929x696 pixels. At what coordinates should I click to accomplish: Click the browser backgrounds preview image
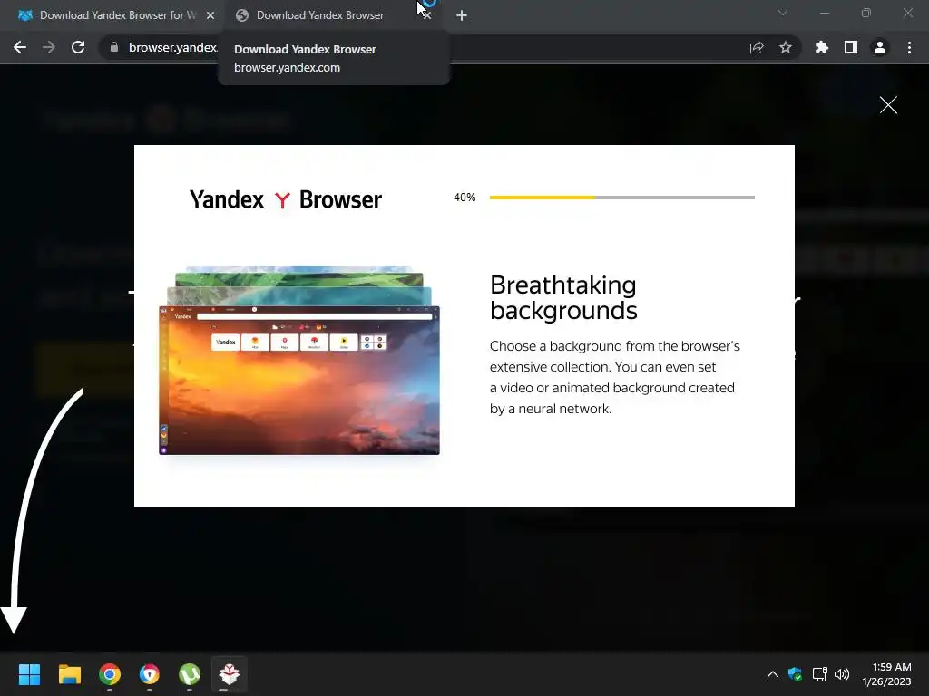[x=299, y=361]
